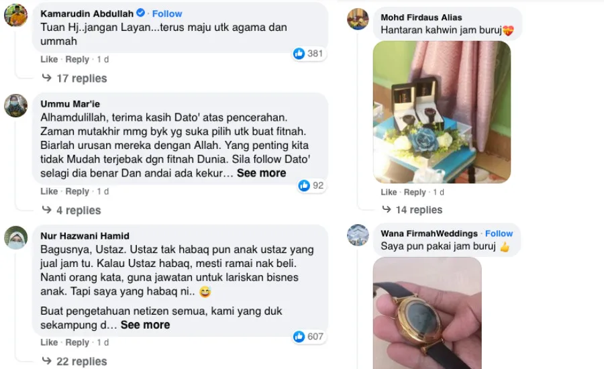Show more of Nur Hazwani Hamid's comment
The image size is (604, 369).
[x=145, y=325]
